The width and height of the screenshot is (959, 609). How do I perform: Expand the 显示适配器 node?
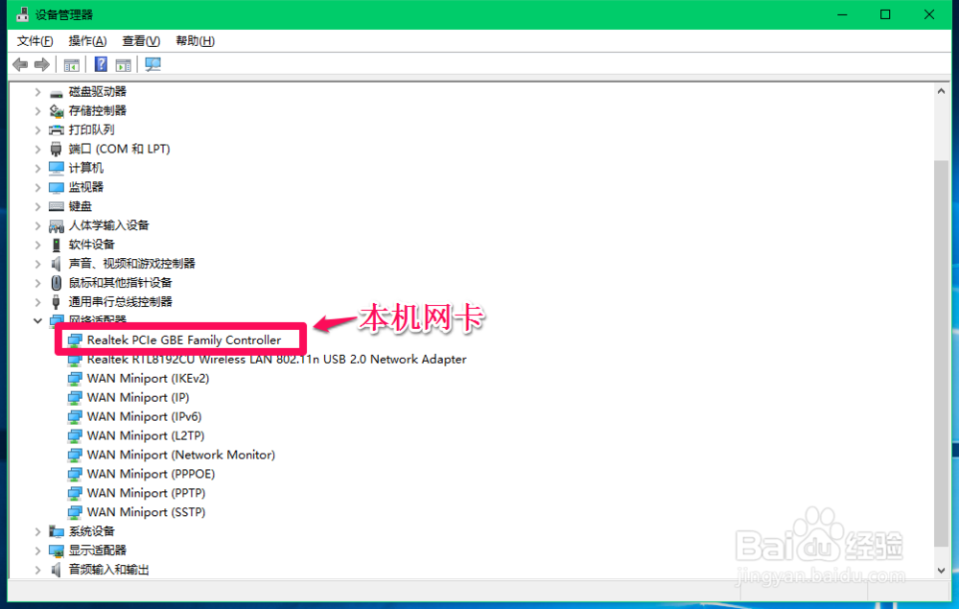pos(38,550)
